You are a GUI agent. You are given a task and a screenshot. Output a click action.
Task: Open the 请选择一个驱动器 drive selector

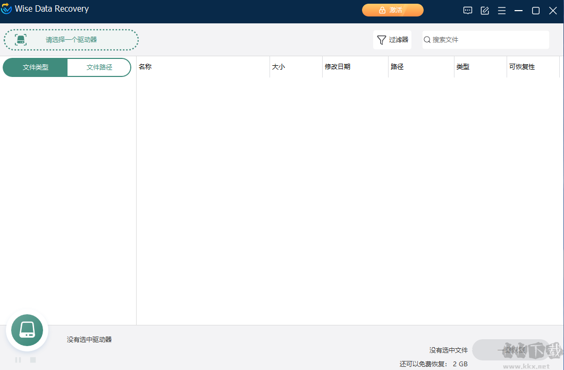pos(71,39)
